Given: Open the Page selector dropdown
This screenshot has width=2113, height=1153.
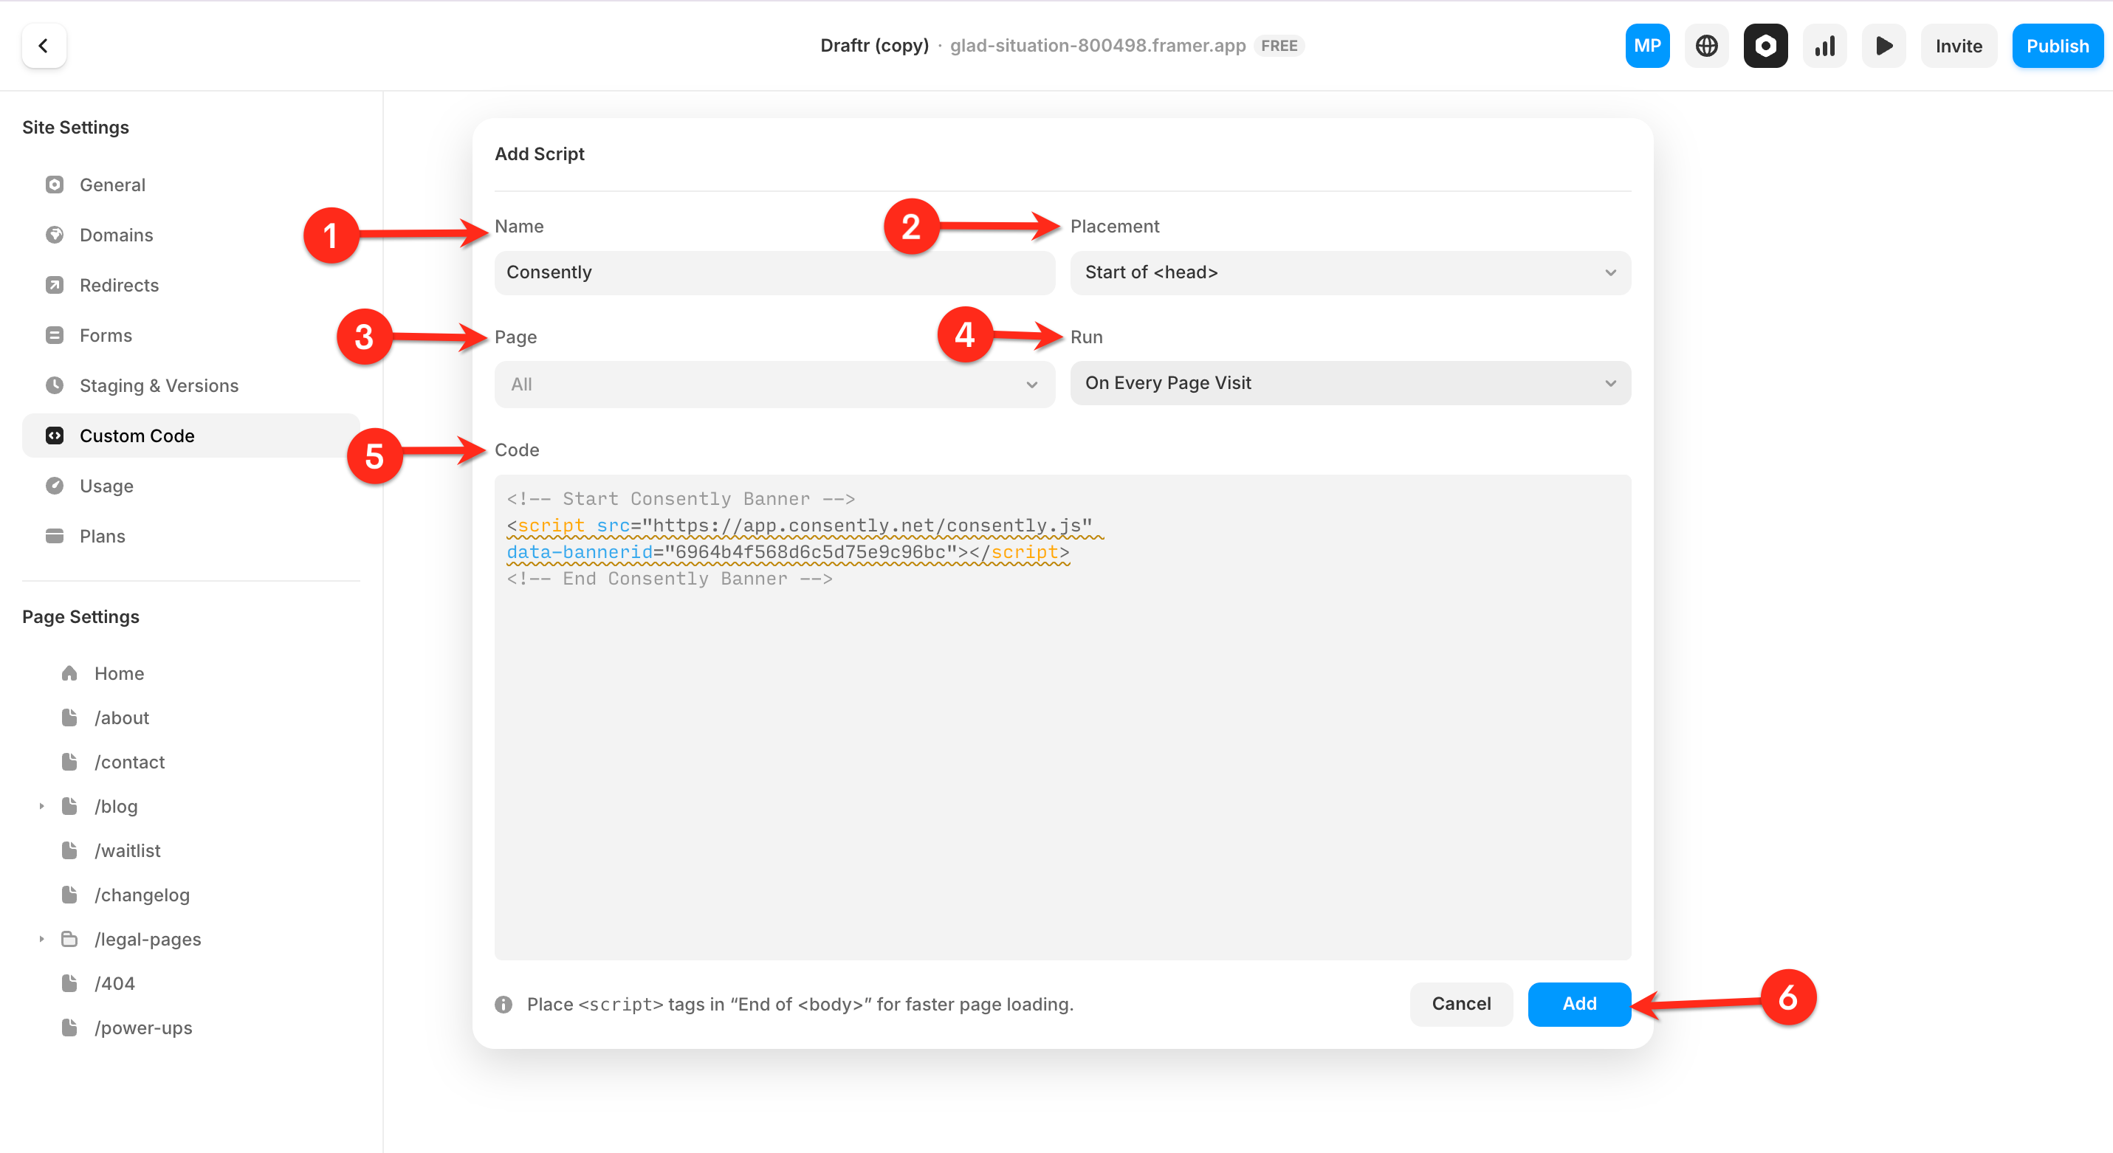Looking at the screenshot, I should (774, 384).
